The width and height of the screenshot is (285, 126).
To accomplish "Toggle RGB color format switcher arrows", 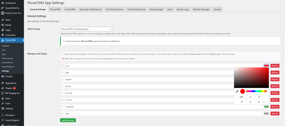I will click(264, 102).
